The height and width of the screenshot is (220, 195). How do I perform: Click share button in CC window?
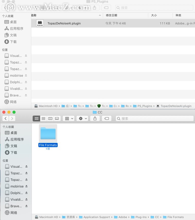point(95,119)
